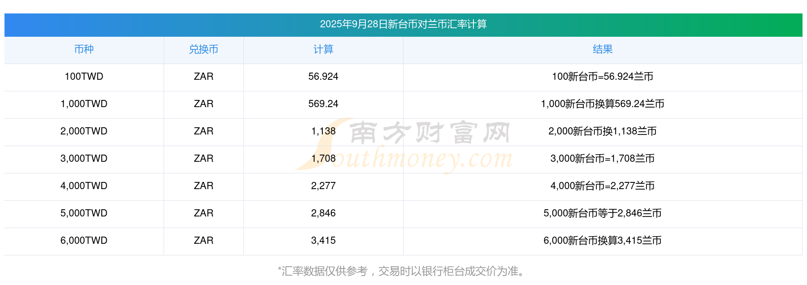
Task: Click result 5,000新台币等于2,846兰币
Action: (x=603, y=213)
